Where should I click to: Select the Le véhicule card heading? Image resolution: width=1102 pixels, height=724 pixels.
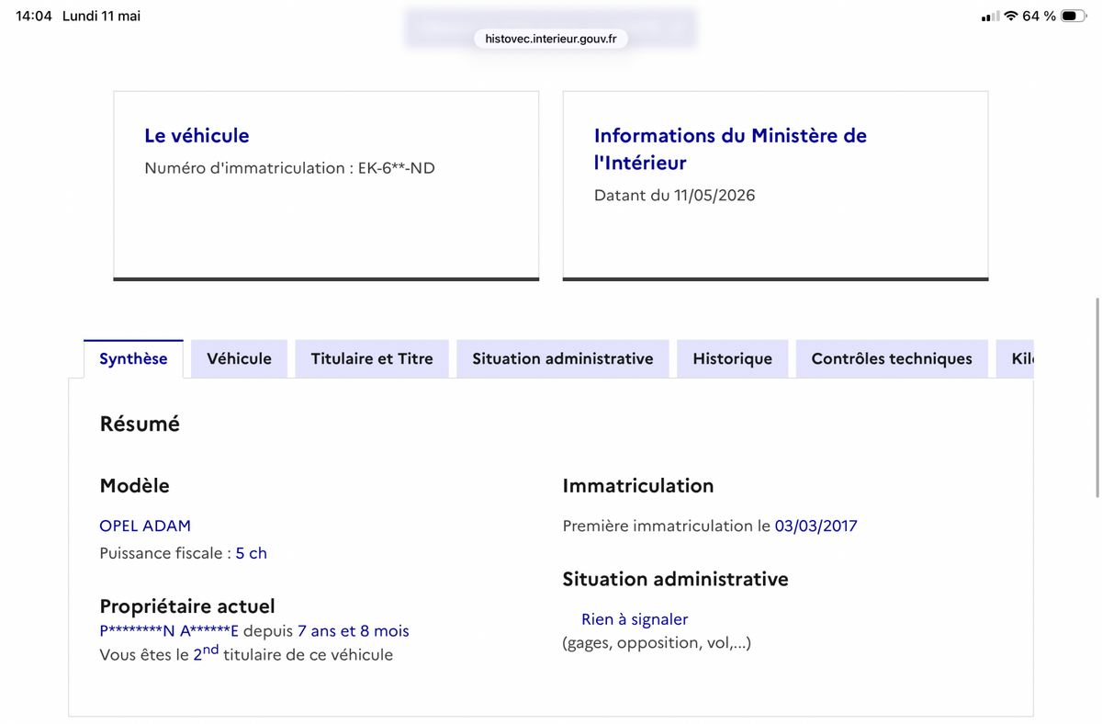coord(197,135)
